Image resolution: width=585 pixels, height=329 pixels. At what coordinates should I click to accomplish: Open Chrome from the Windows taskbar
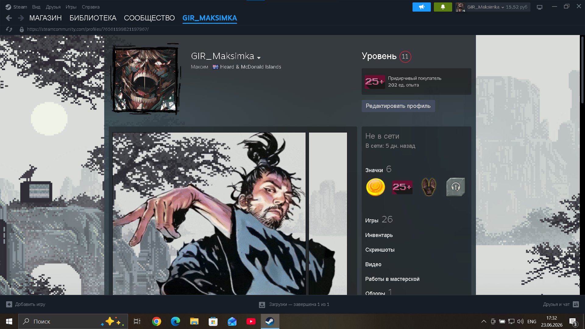click(157, 321)
